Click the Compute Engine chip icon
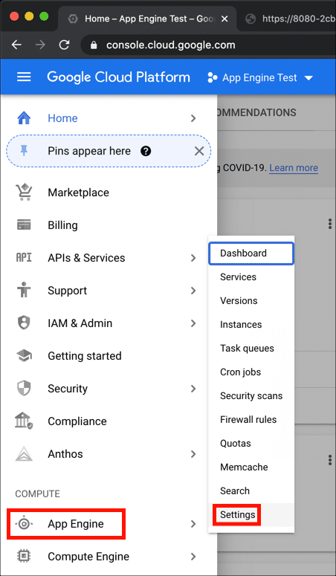Screen dimensions: 336x576 [x=24, y=556]
